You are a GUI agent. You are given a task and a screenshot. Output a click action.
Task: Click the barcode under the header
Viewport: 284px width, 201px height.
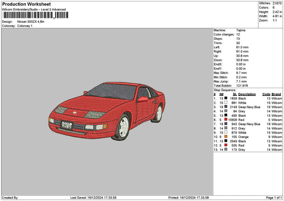point(35,15)
